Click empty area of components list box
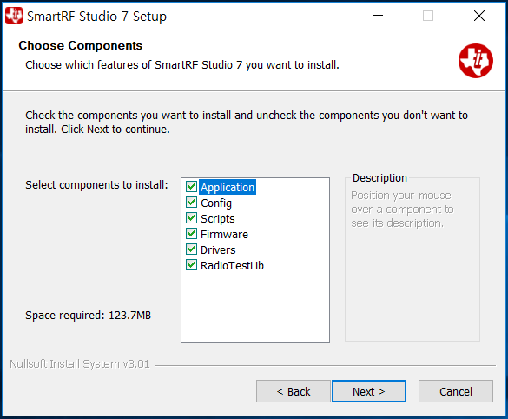508x419 pixels. pyautogui.click(x=255, y=307)
